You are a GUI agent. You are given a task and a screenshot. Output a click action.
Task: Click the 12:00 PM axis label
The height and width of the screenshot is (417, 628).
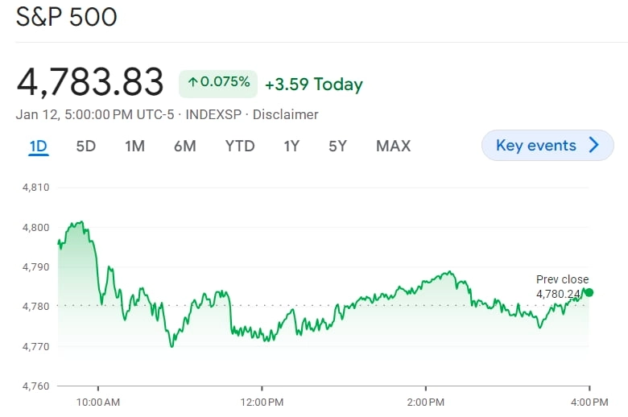(262, 401)
